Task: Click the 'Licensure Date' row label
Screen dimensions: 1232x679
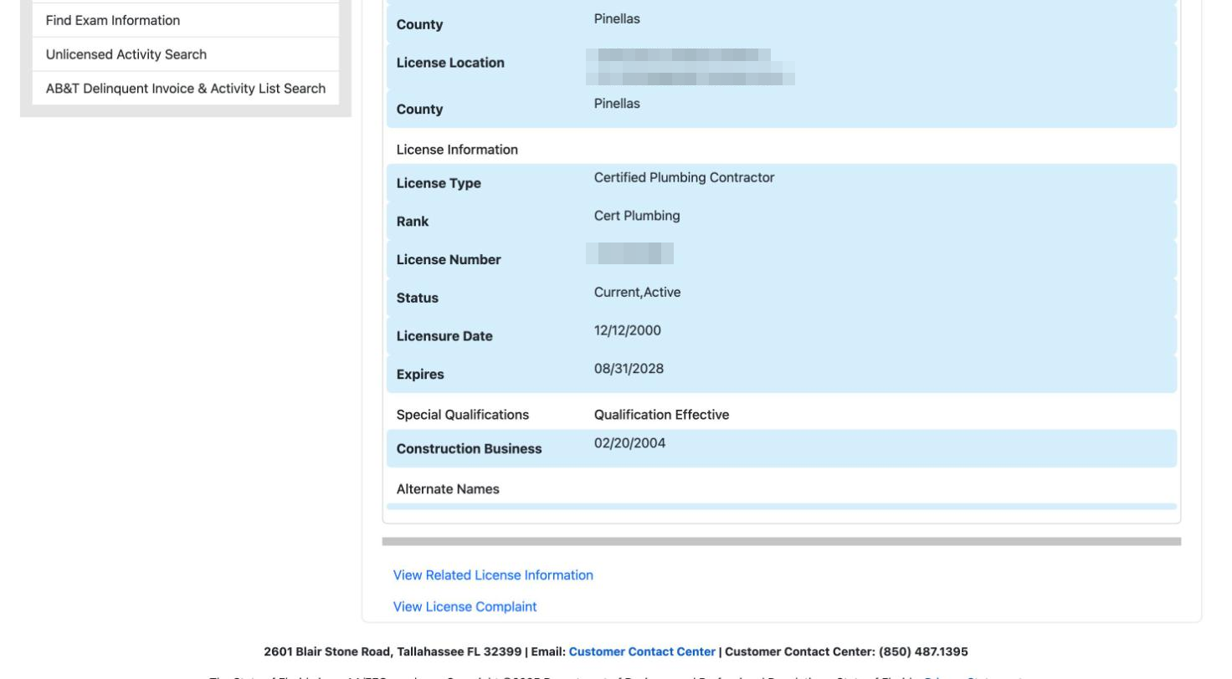Action: click(x=444, y=336)
